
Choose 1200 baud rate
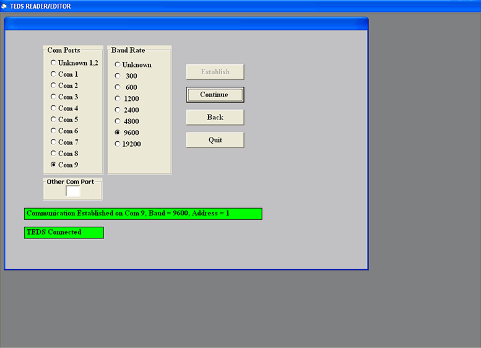pyautogui.click(x=118, y=98)
